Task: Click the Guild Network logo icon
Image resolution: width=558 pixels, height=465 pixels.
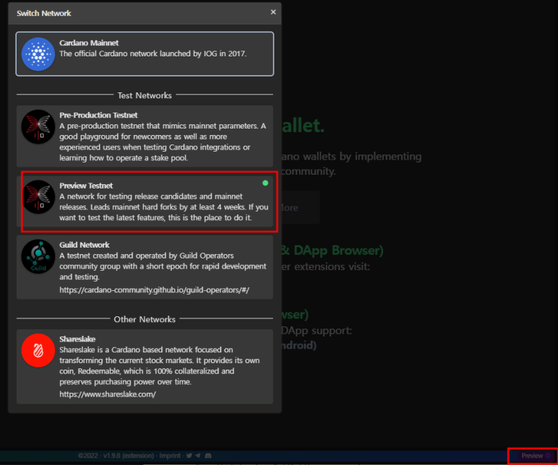Action: 38,256
